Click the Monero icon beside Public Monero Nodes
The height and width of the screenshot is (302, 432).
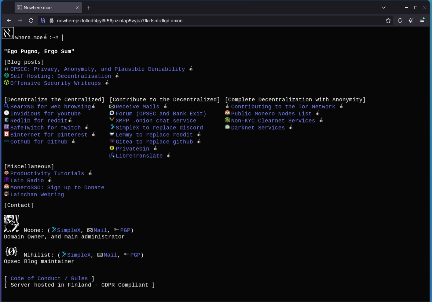pyautogui.click(x=227, y=113)
